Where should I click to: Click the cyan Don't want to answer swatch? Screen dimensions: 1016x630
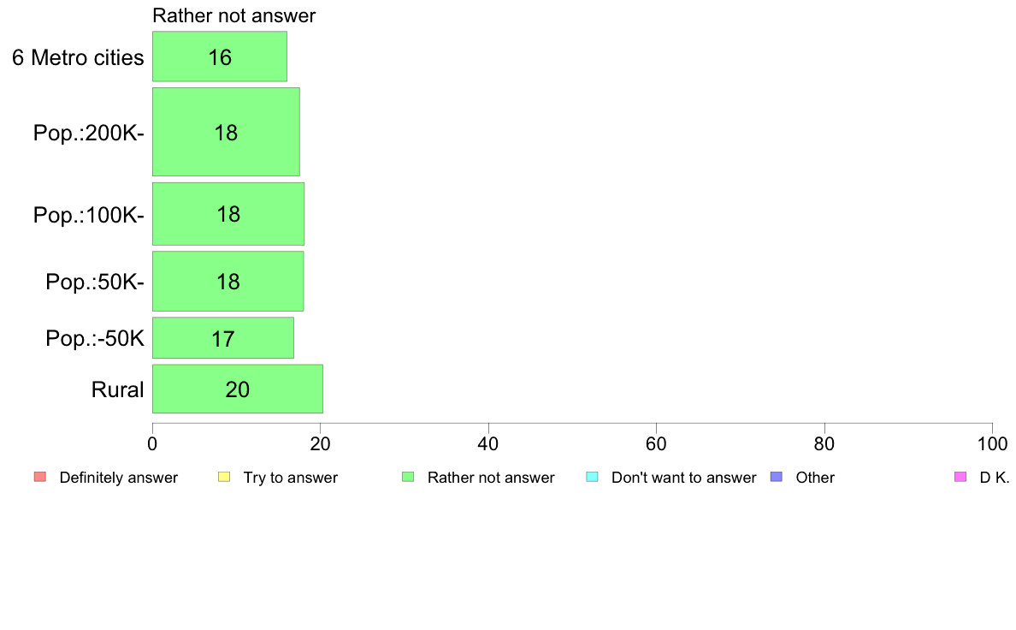click(592, 477)
